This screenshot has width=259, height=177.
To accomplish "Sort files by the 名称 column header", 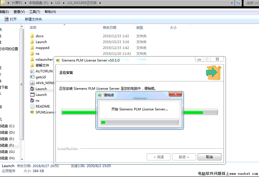I will (x=33, y=28).
